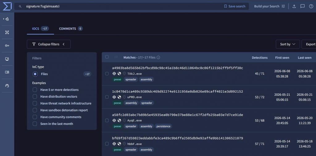Switch to the COMMENTS tab
The height and width of the screenshot is (156, 316).
tap(71, 29)
